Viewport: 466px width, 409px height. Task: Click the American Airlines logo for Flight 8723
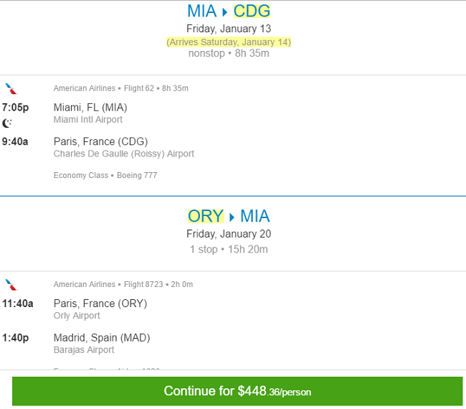pos(11,285)
